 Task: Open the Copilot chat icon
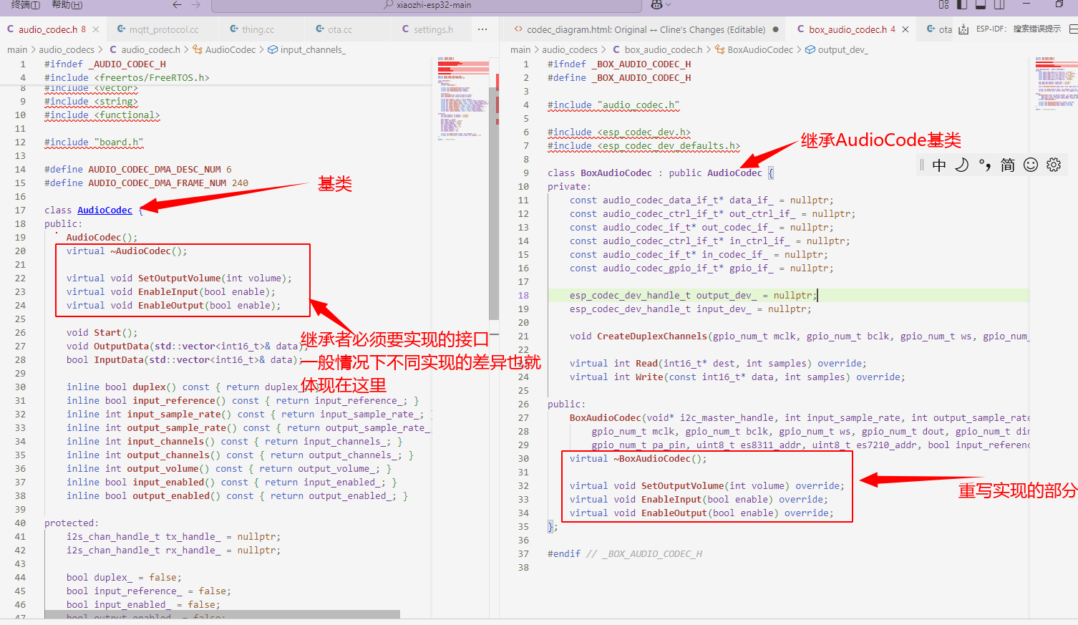point(656,5)
